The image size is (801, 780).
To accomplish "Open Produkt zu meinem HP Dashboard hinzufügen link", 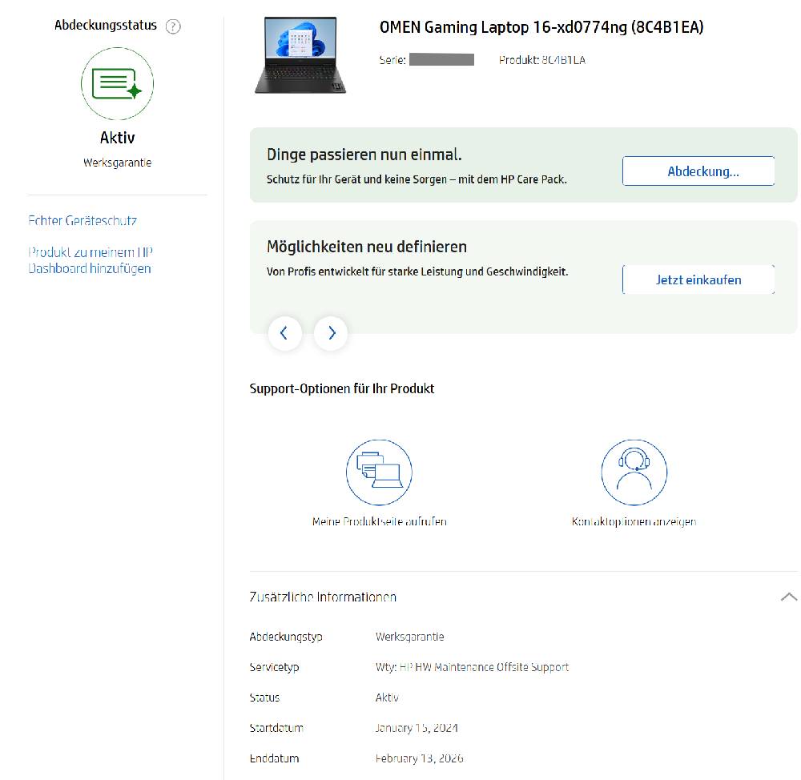I will (x=91, y=260).
